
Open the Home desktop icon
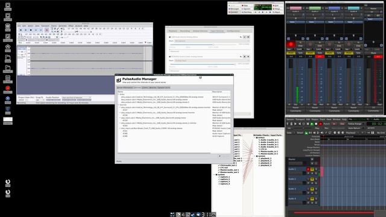[x=8, y=48]
